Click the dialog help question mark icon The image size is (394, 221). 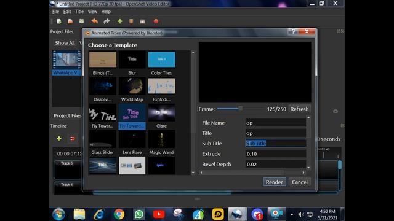[x=293, y=31]
